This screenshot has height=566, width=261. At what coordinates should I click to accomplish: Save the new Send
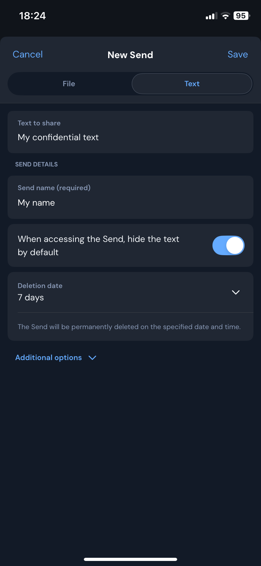coord(238,54)
